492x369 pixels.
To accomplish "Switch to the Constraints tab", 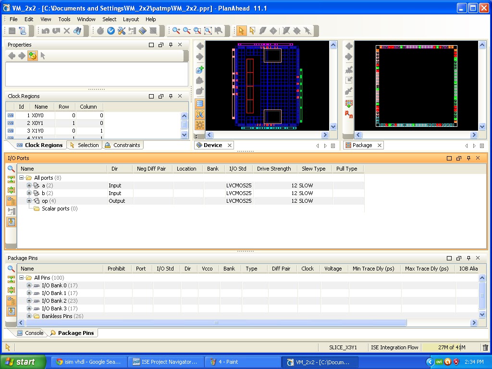I will (123, 145).
